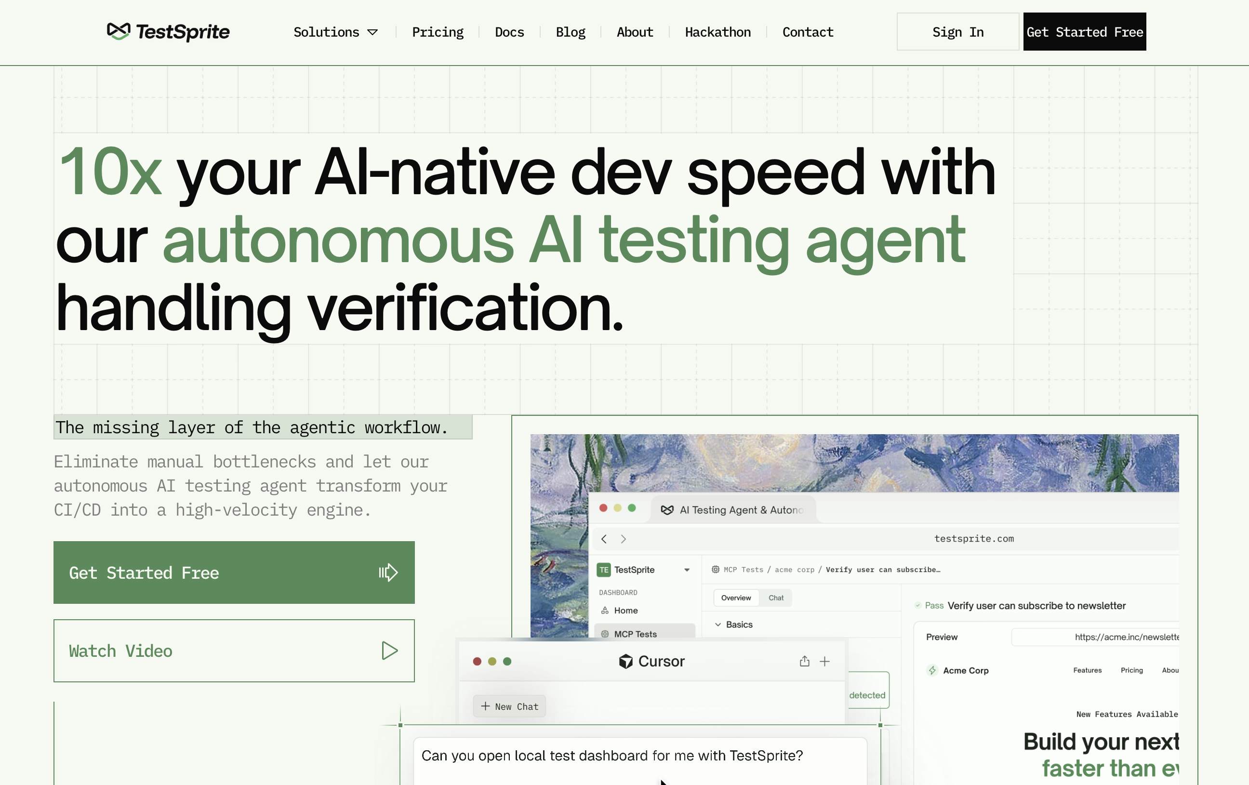Click the Home sidebar icon
The image size is (1249, 785).
605,610
